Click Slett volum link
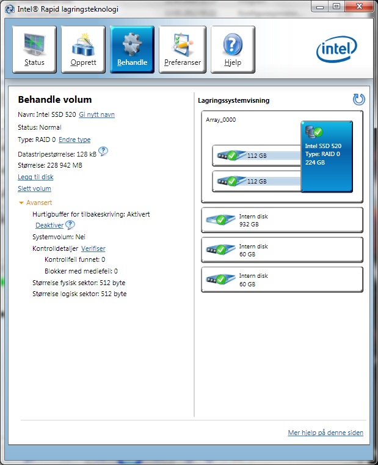 (34, 188)
